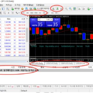The width and height of the screenshot is (93, 93).
Task: Toggle chart shift icon
Action: click(83, 9)
